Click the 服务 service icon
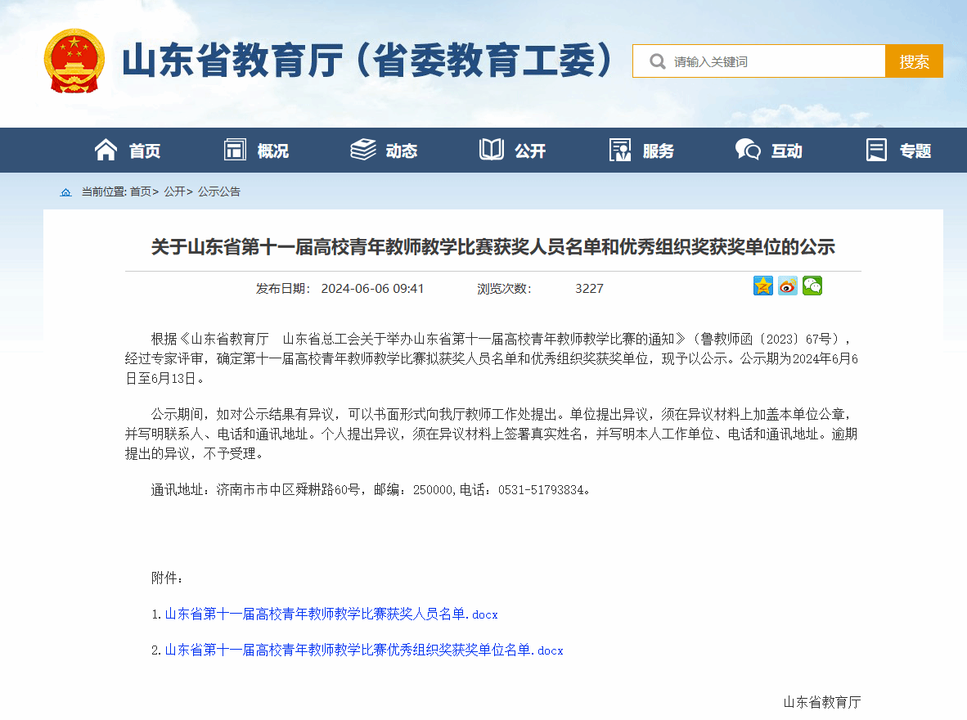The image size is (967, 720). (620, 150)
